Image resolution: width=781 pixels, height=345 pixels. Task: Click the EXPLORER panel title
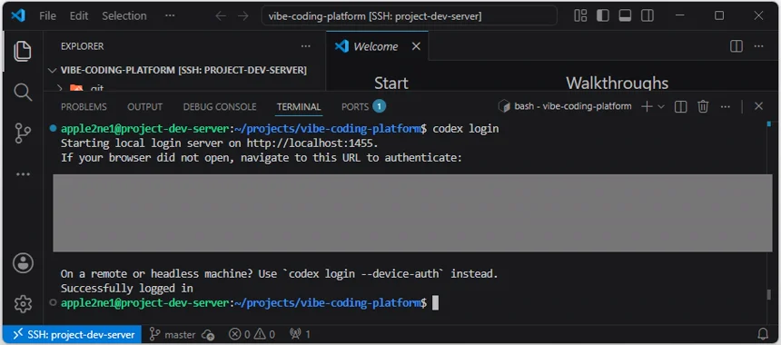click(x=82, y=46)
